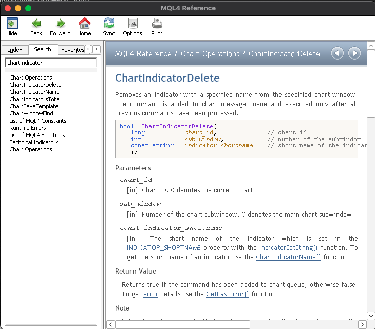Follow the INDICATOR_SHORTNAME link
The width and height of the screenshot is (375, 329).
[x=163, y=248]
